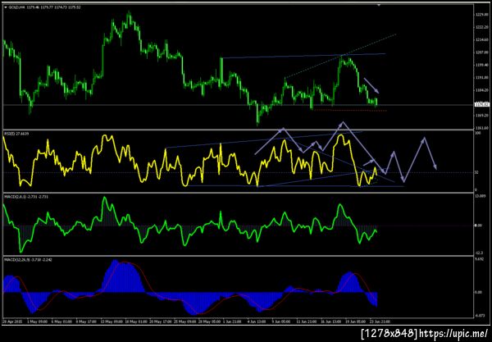492x342 pixels.
Task: Click the small triangle beside GOLD,H4 label
Action: (x=6, y=7)
